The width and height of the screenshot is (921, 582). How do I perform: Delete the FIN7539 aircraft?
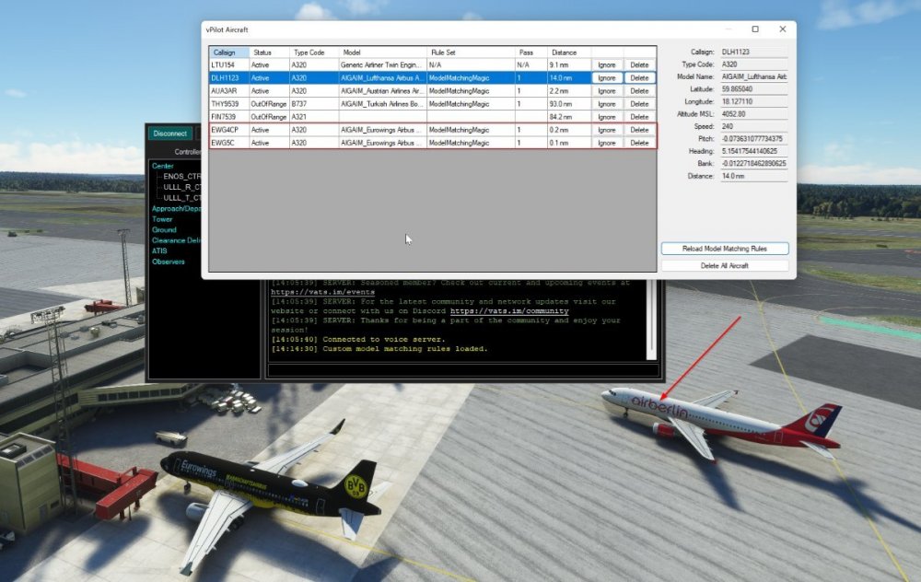coord(640,116)
